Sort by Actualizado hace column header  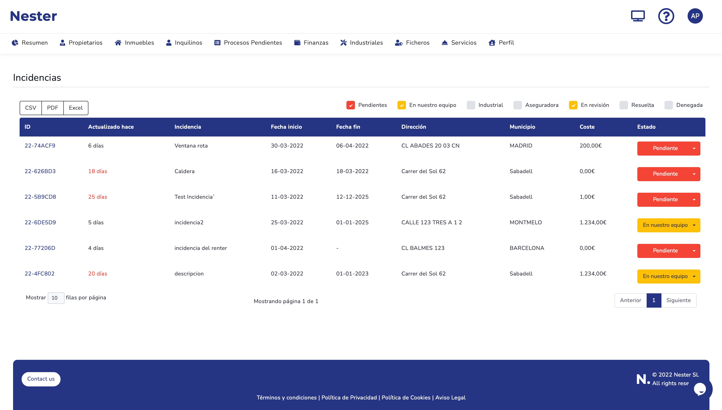pos(111,127)
